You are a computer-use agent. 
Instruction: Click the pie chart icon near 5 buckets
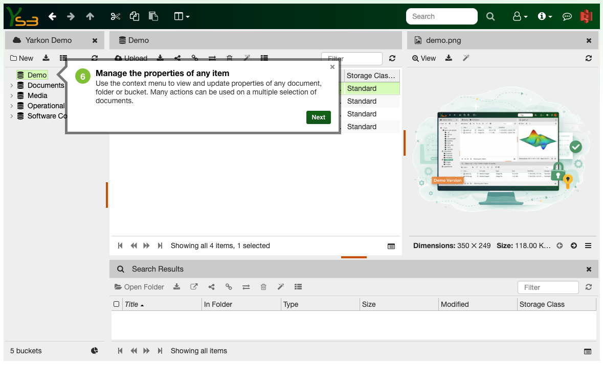pos(95,351)
